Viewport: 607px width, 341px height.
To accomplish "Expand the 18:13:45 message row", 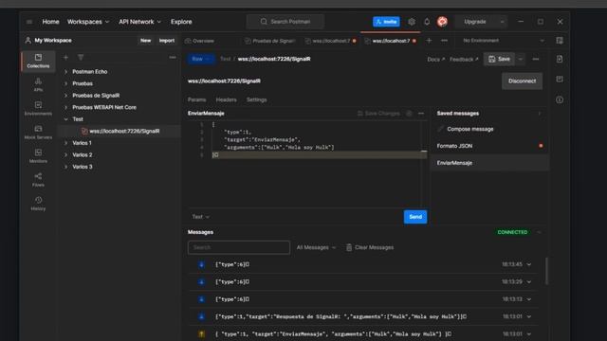I will [529, 264].
